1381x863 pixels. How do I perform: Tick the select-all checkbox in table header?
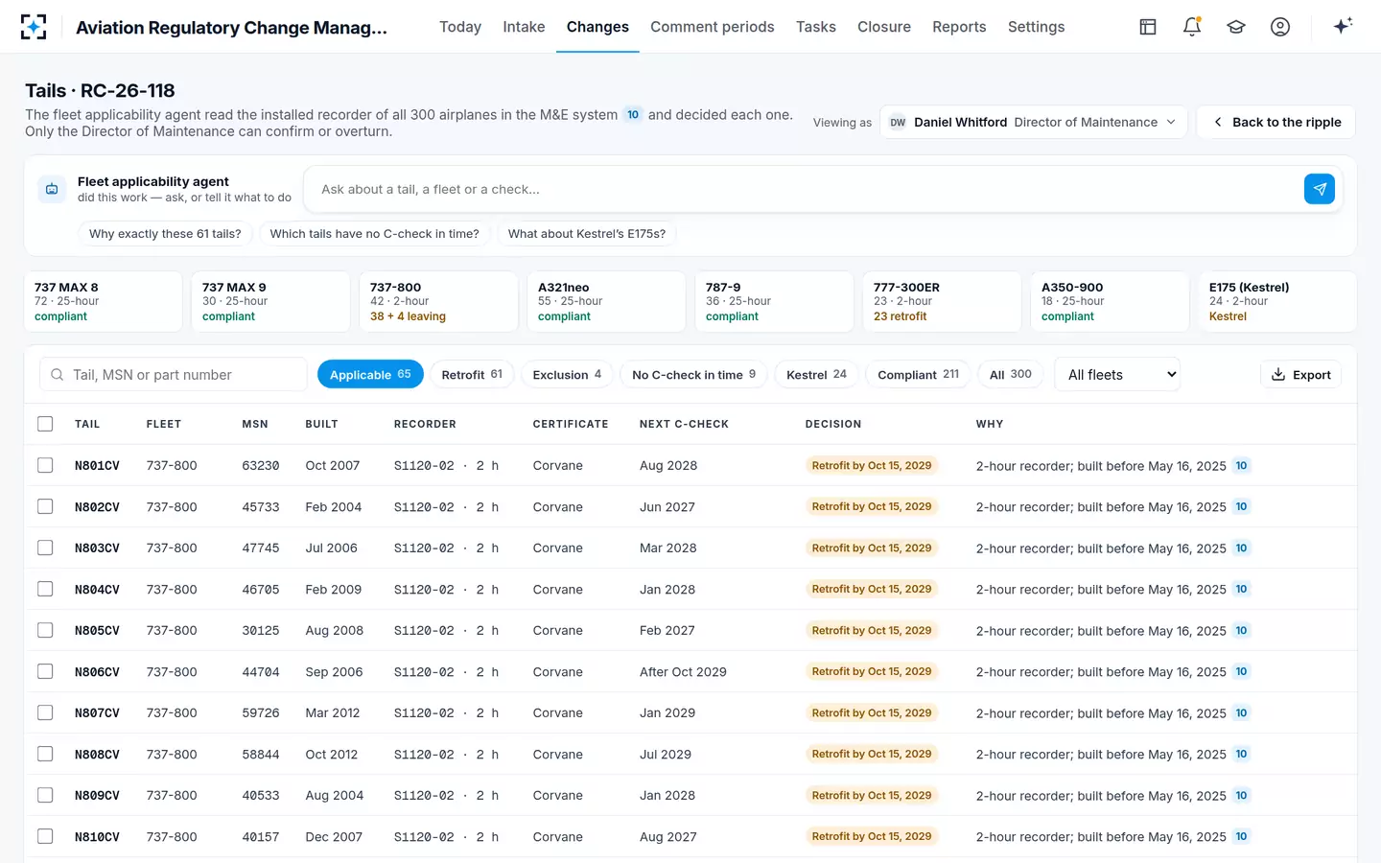tap(45, 424)
